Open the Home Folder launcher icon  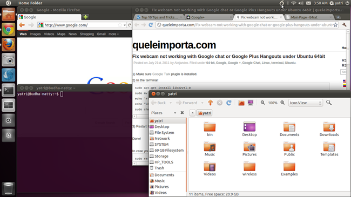pos(9,15)
